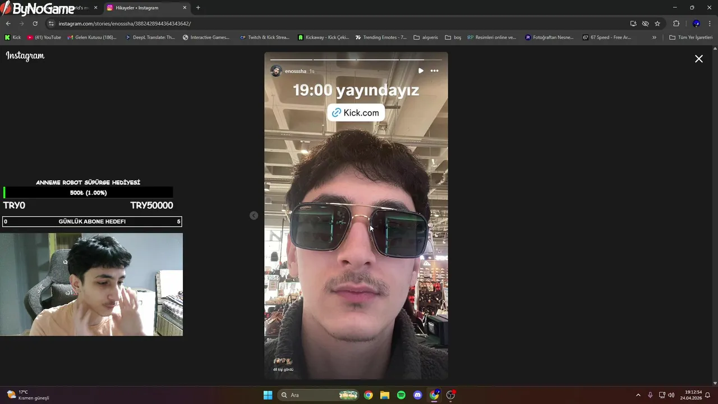Image resolution: width=718 pixels, height=404 pixels.
Task: Open the volume tray icon
Action: point(671,395)
